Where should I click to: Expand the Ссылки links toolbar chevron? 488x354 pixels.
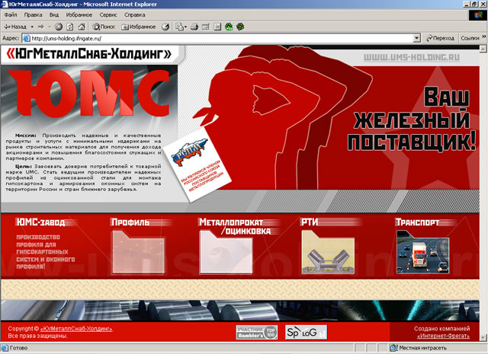tap(483, 37)
